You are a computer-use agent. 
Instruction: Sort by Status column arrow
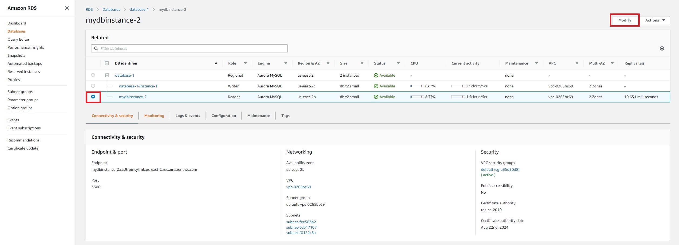[398, 63]
